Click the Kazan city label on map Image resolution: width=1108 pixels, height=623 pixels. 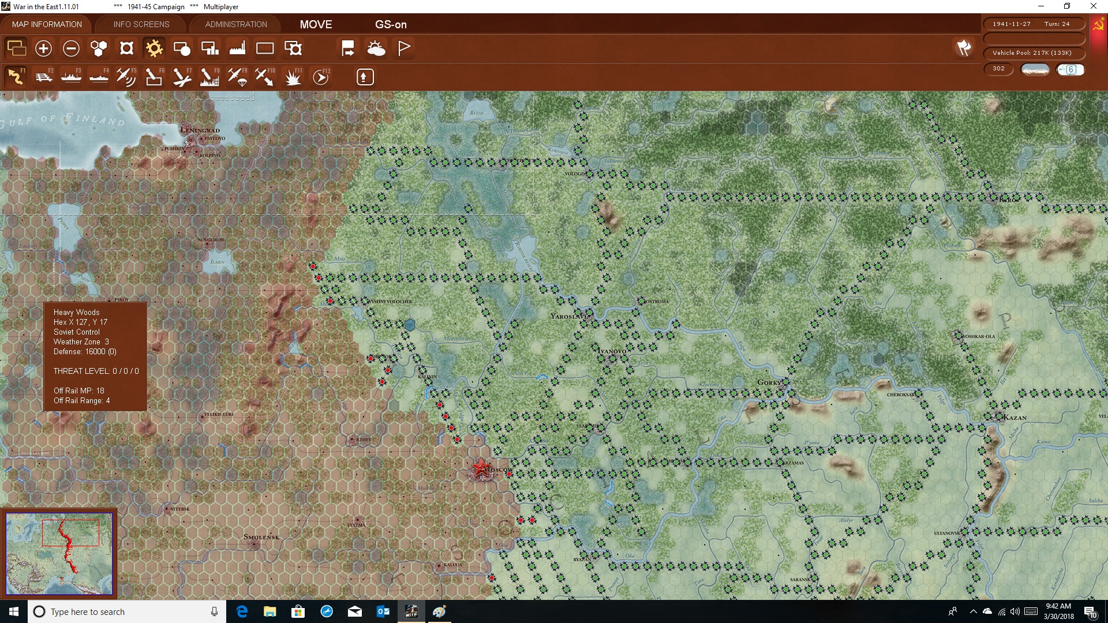tap(1015, 417)
